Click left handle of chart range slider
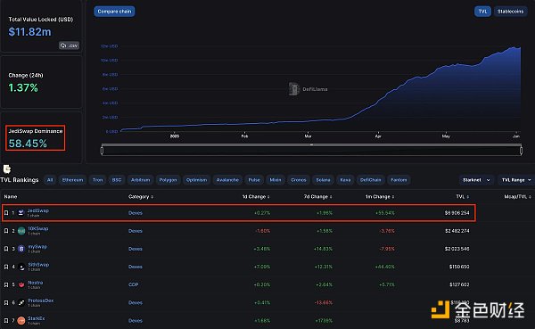Viewport: 535px width, 329px height. pos(102,150)
